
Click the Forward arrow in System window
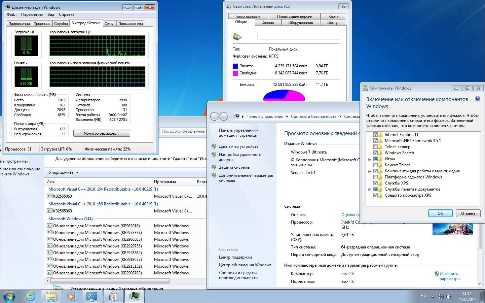point(224,116)
